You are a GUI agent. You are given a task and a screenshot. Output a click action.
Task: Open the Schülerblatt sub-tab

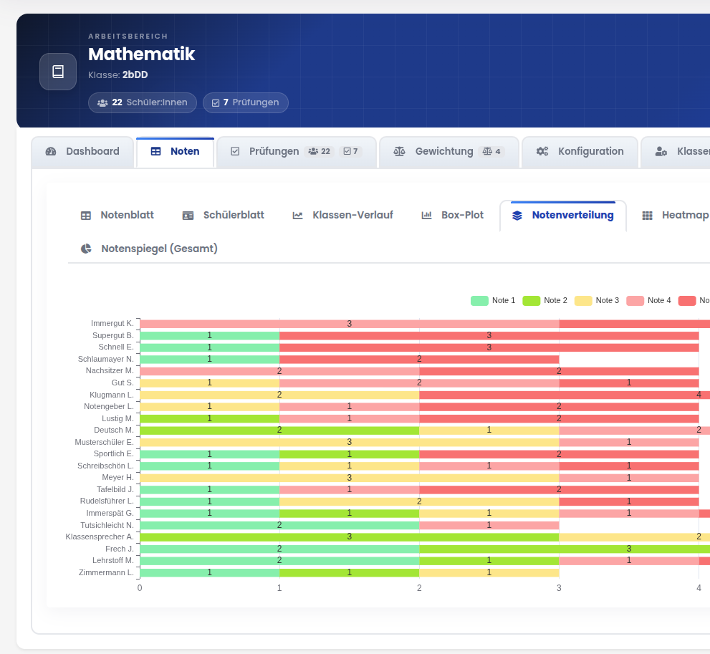coord(224,215)
